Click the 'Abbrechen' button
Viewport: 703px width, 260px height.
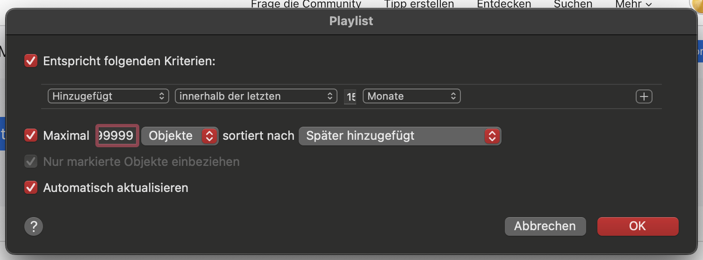pyautogui.click(x=545, y=226)
